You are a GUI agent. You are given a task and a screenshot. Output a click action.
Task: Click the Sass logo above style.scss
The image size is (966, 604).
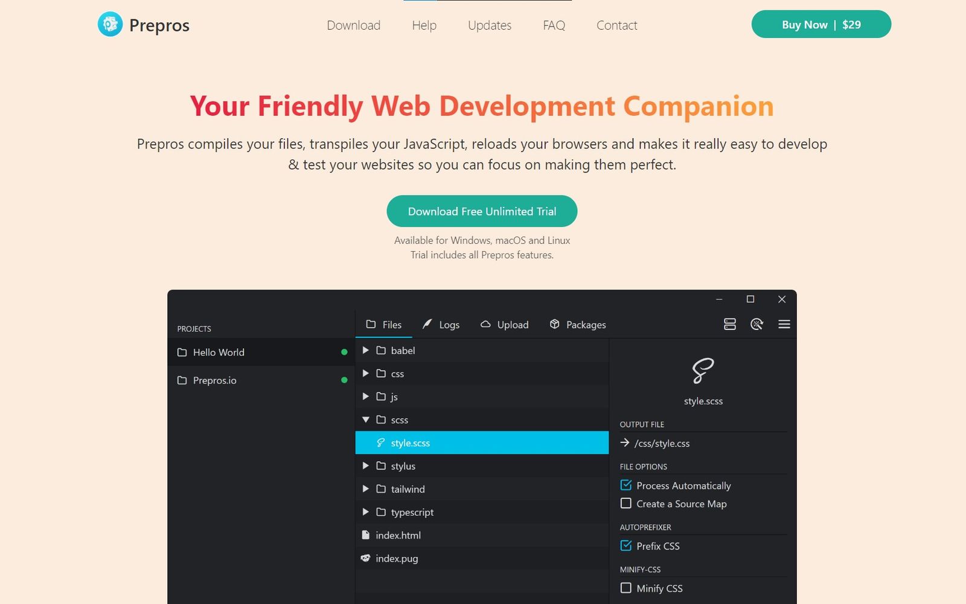[703, 370]
